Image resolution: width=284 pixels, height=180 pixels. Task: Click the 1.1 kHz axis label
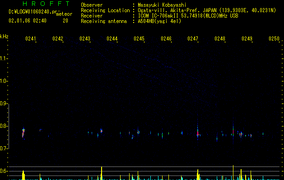tap(4, 58)
